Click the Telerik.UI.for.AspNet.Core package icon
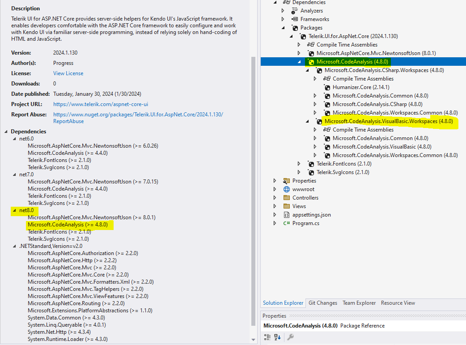 (303, 37)
